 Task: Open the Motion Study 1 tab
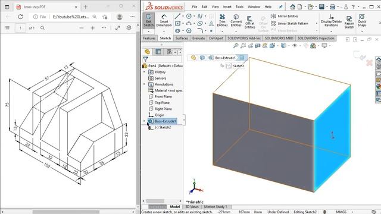coord(216,207)
